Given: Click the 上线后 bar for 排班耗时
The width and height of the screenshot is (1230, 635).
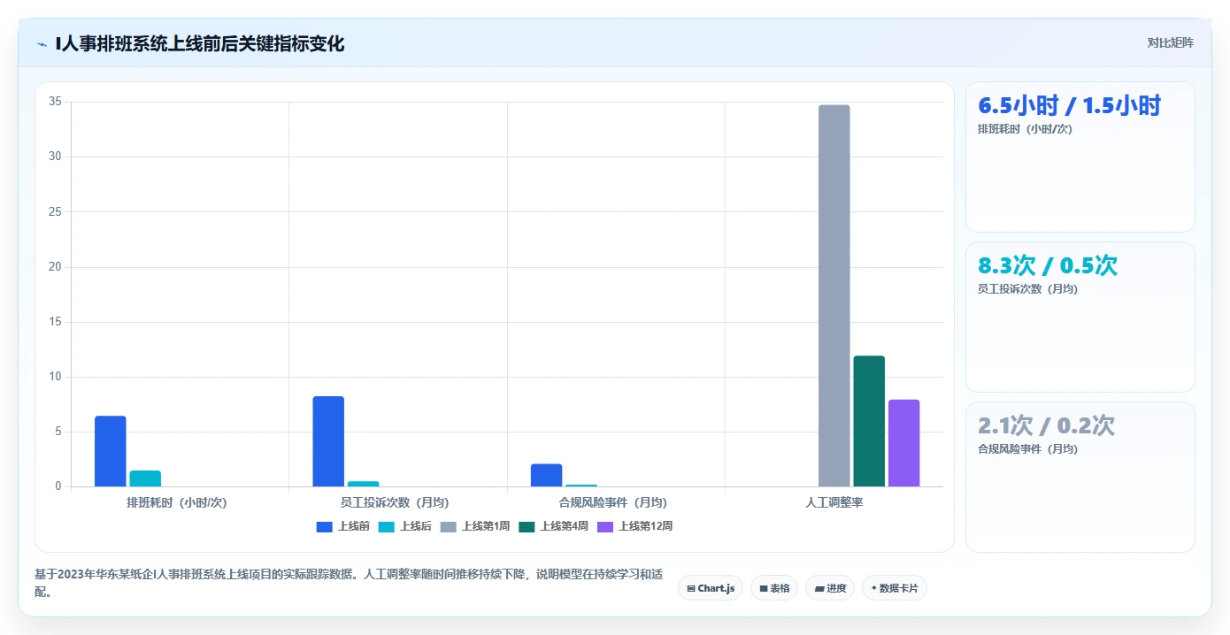Looking at the screenshot, I should 145,478.
